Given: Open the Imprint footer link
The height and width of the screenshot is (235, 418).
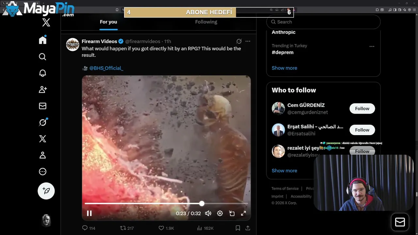Looking at the screenshot, I should [277, 196].
